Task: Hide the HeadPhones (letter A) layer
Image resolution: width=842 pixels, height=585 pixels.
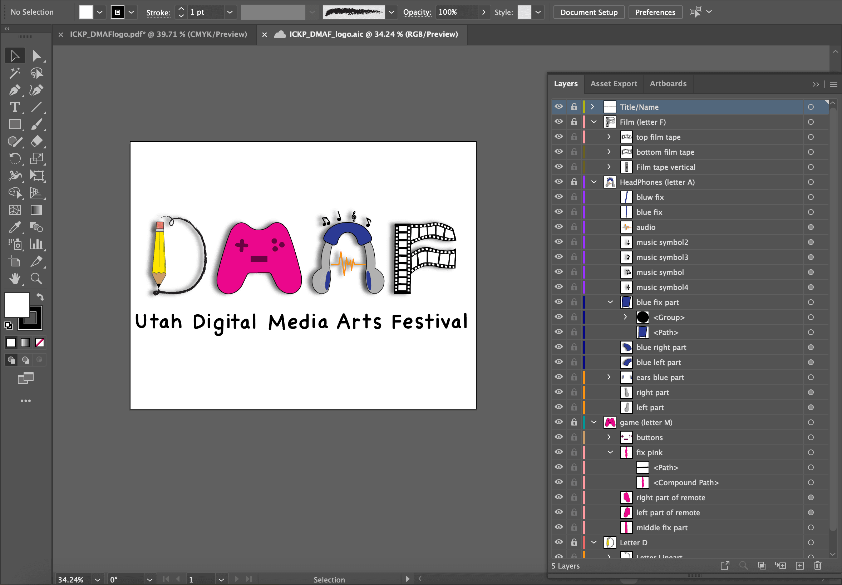Action: (x=558, y=182)
